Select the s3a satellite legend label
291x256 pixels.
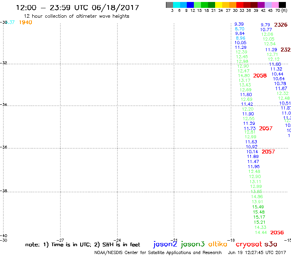(271, 244)
